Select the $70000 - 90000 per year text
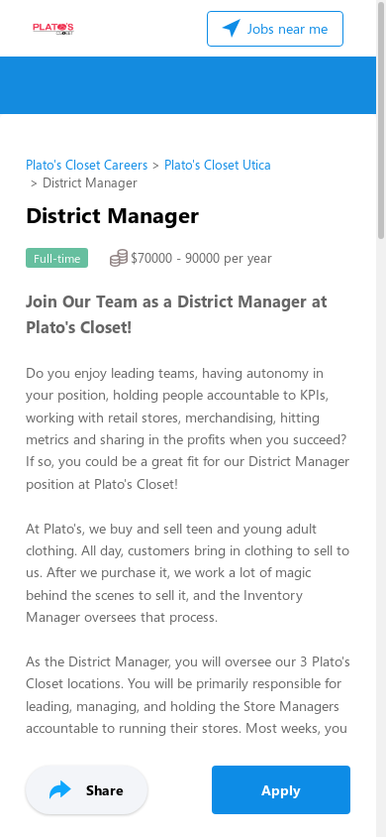This screenshot has height=837, width=386. click(201, 259)
